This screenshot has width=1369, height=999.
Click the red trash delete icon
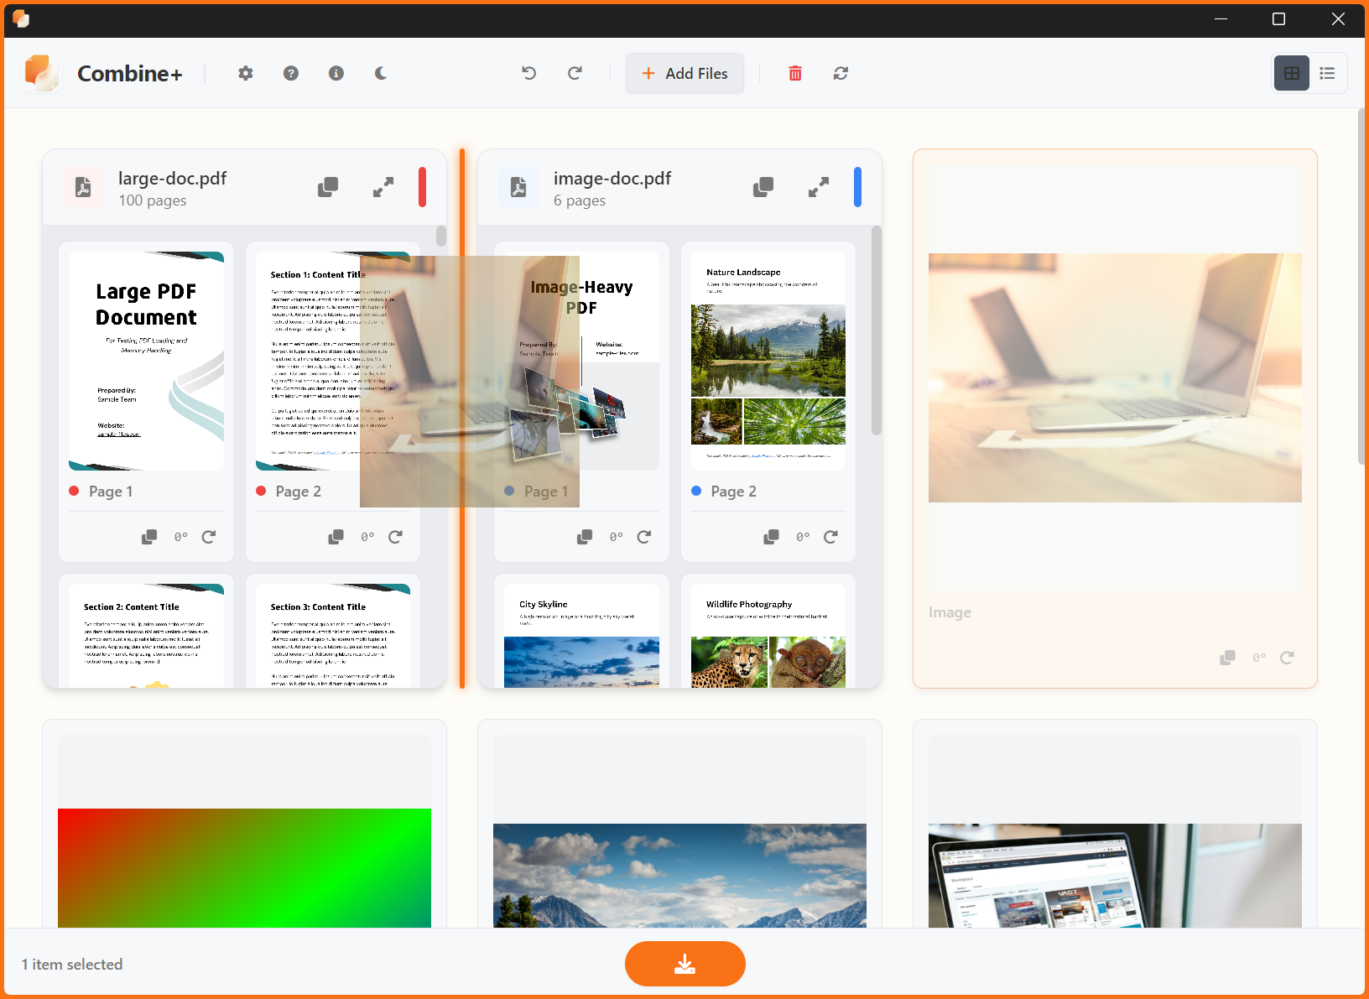tap(794, 74)
